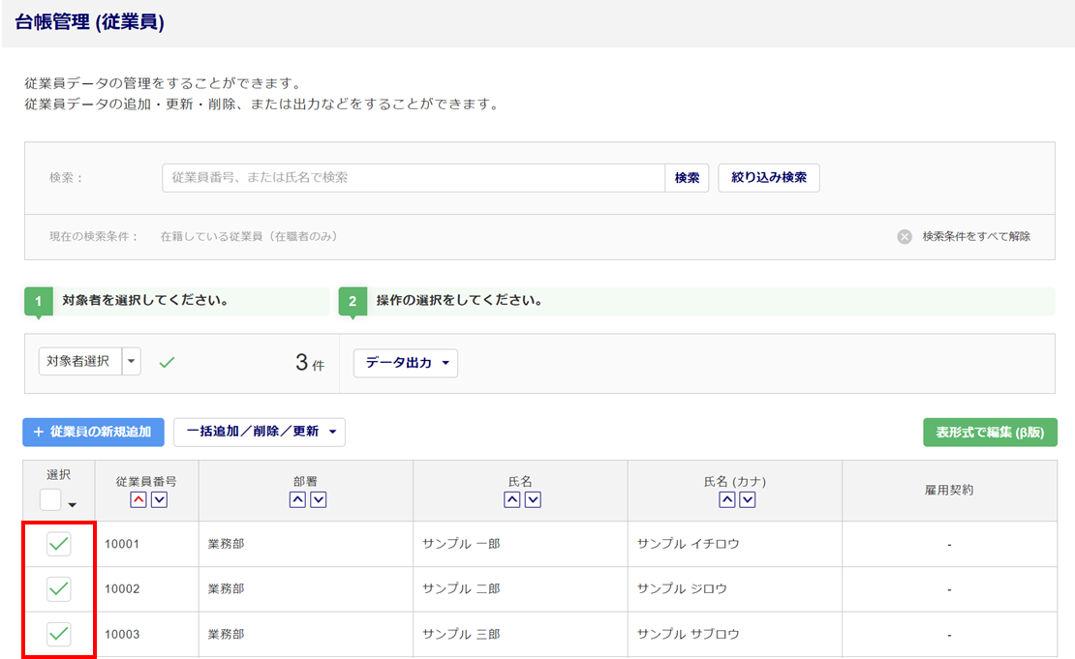Click the 検索 button
1075x659 pixels.
(687, 178)
